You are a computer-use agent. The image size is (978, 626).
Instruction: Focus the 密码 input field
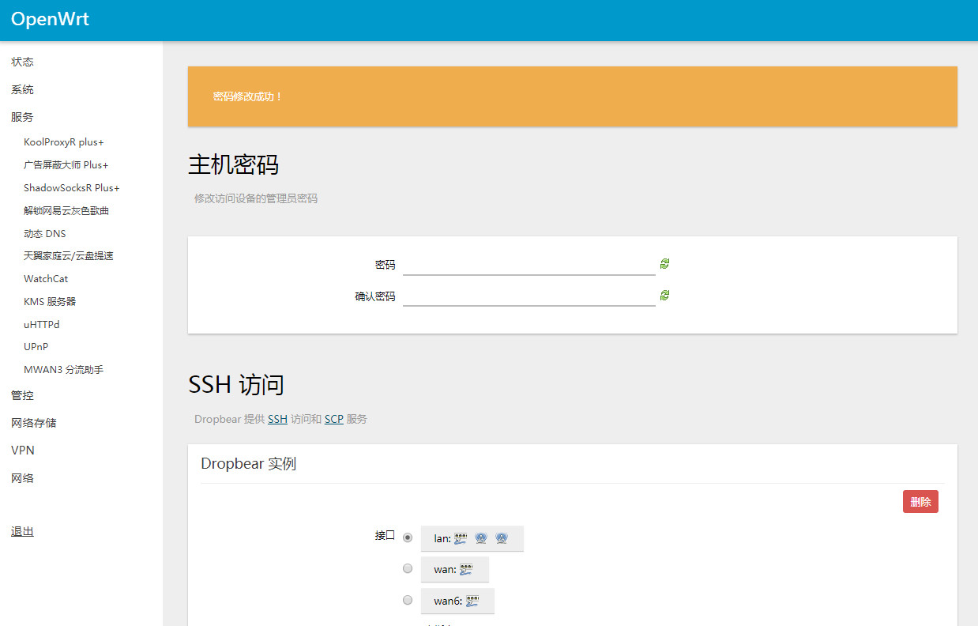pyautogui.click(x=529, y=265)
